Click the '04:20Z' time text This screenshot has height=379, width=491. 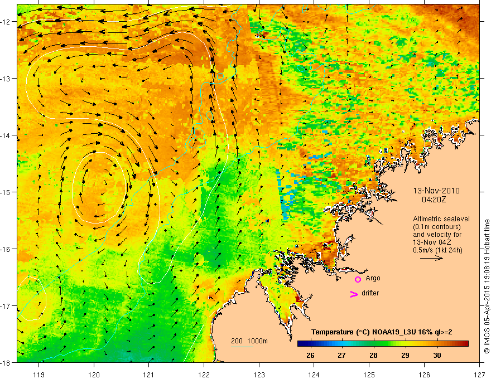click(x=434, y=200)
